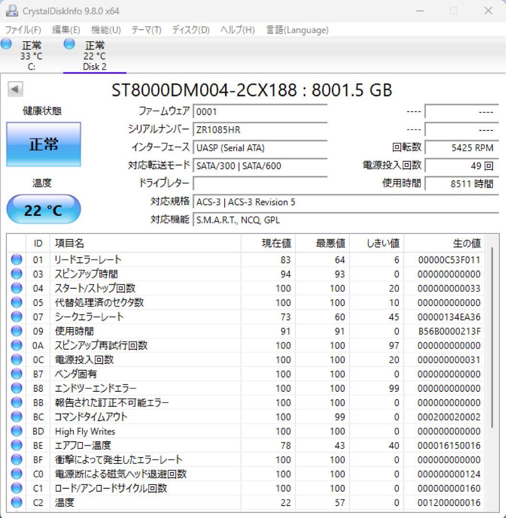
Task: Click the 正常 health status button
Action: tap(43, 143)
